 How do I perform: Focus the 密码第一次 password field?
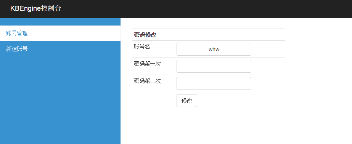pos(214,66)
